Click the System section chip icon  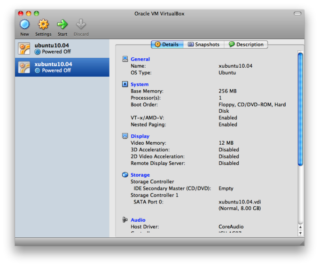[x=125, y=84]
